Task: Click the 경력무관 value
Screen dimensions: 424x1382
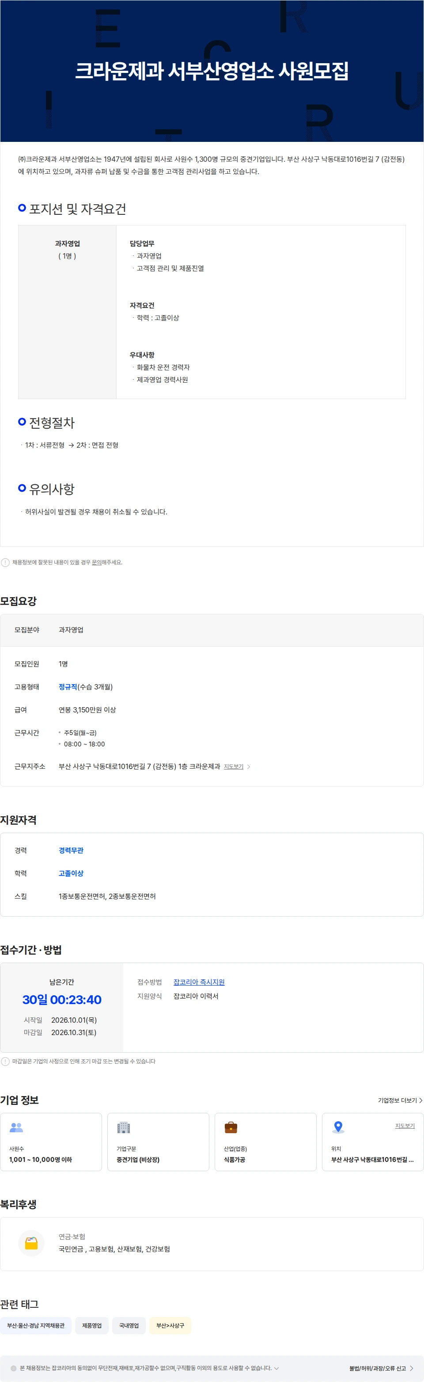Action: (71, 850)
